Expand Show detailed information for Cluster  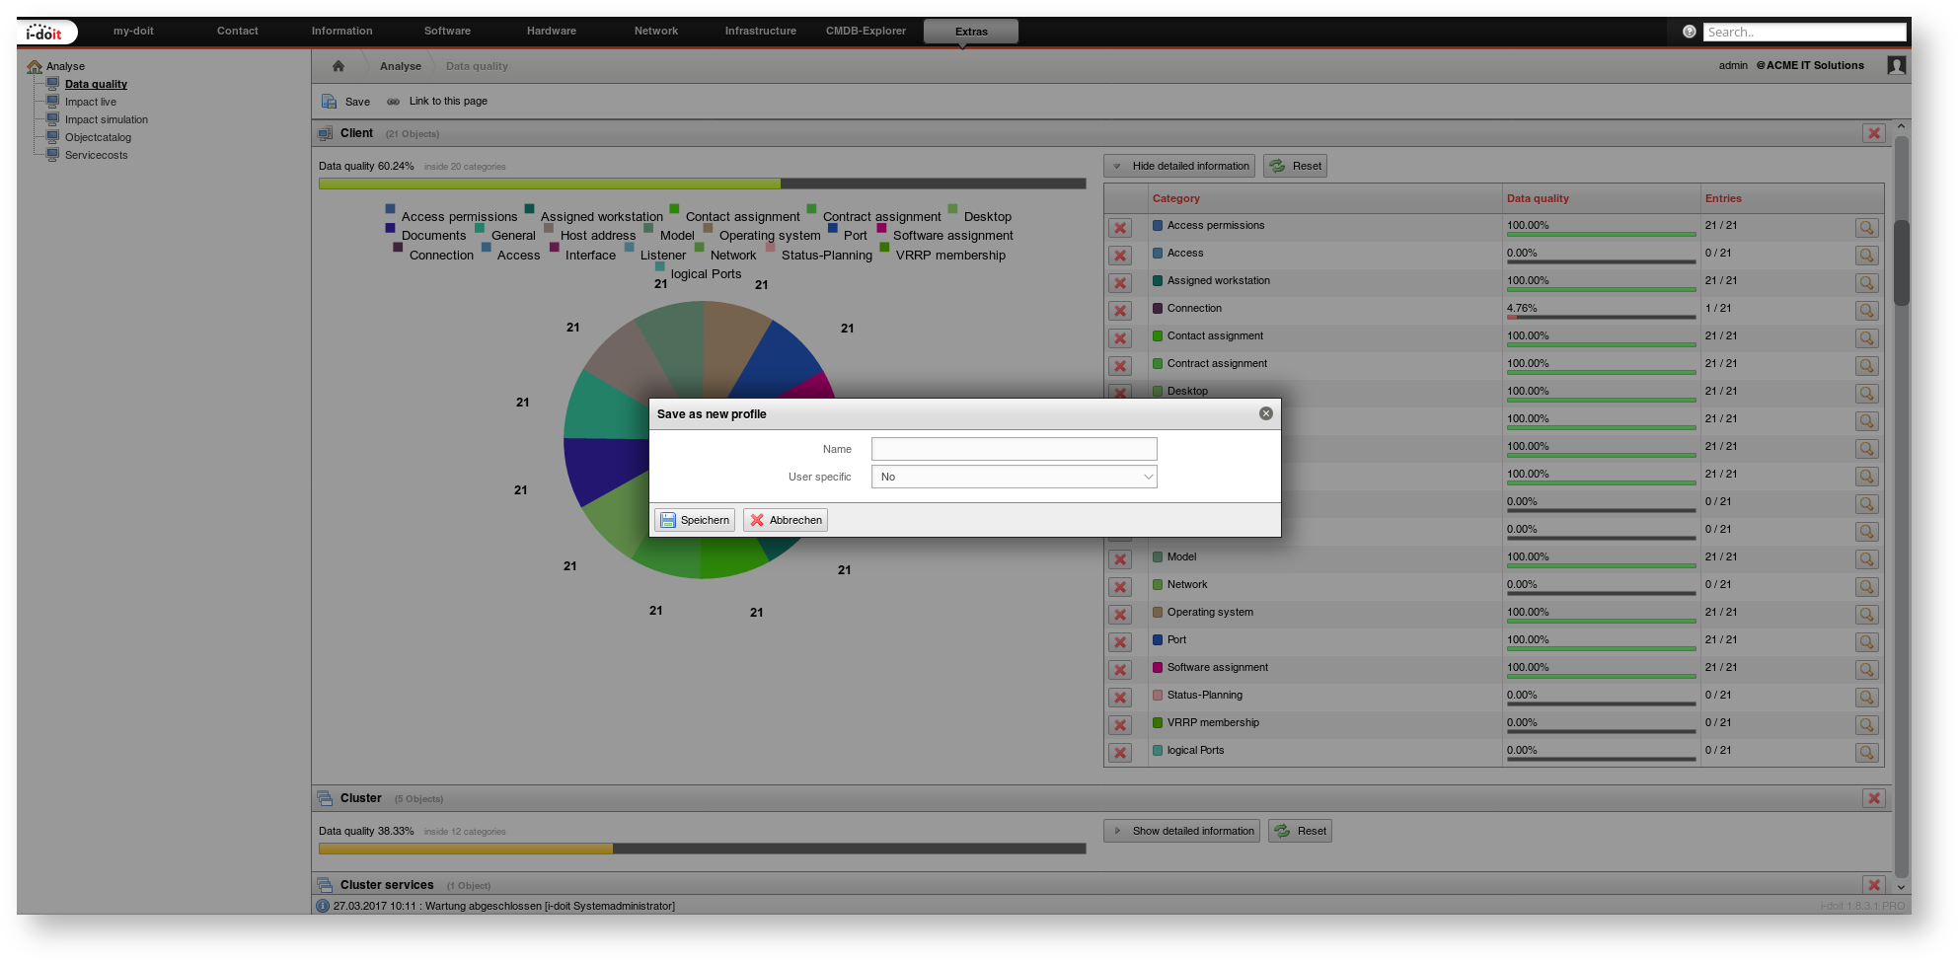pos(1181,831)
